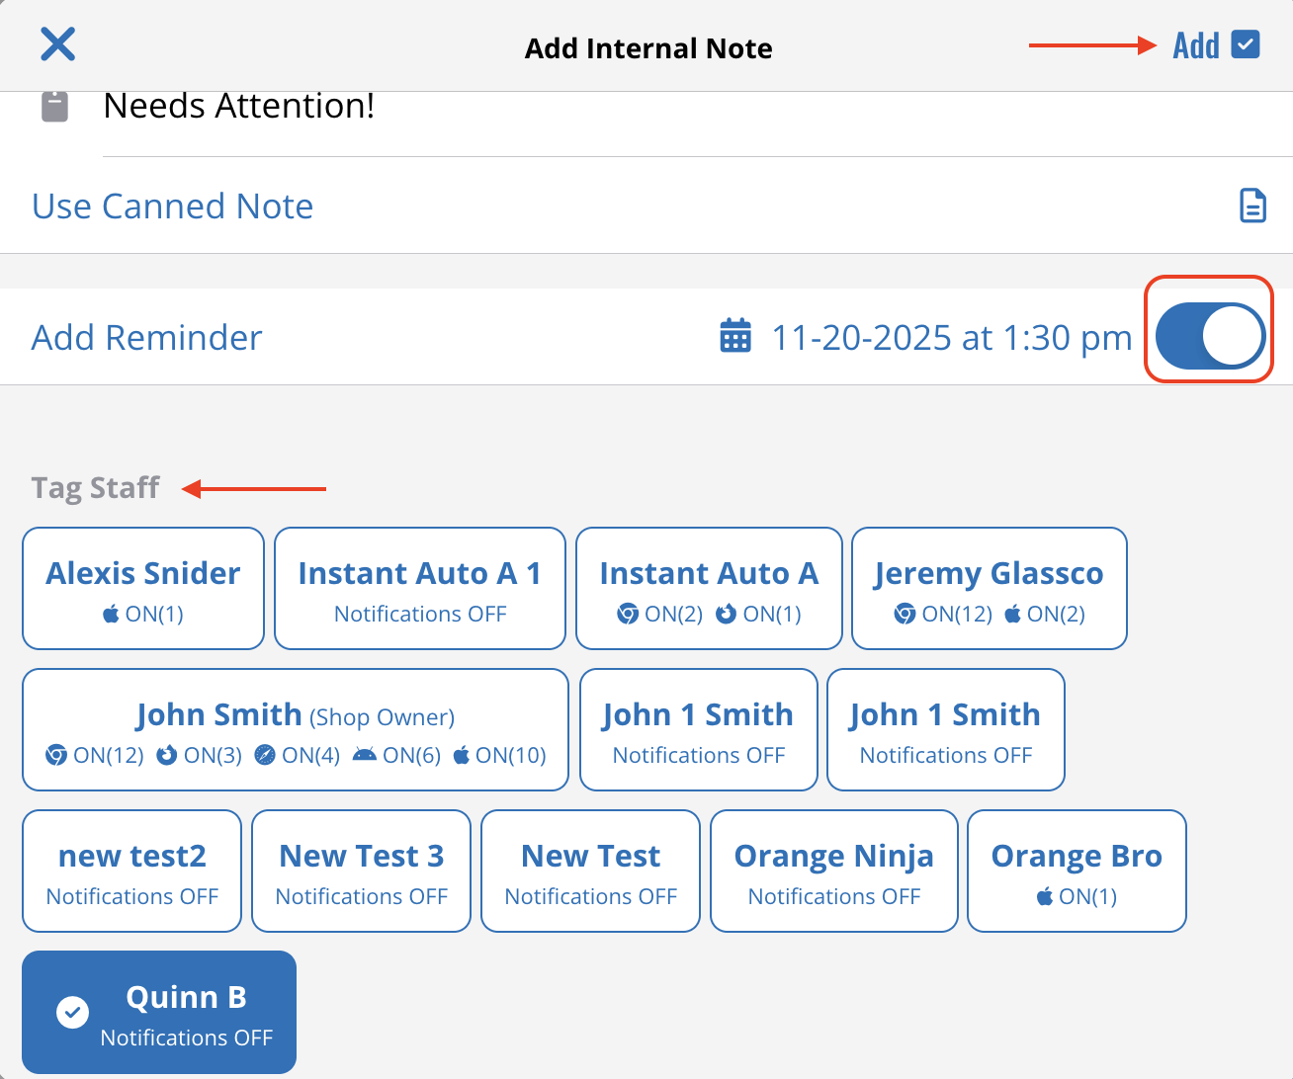
Task: Click the reminder date 11-20-2025 at 1:30 pm
Action: point(951,336)
